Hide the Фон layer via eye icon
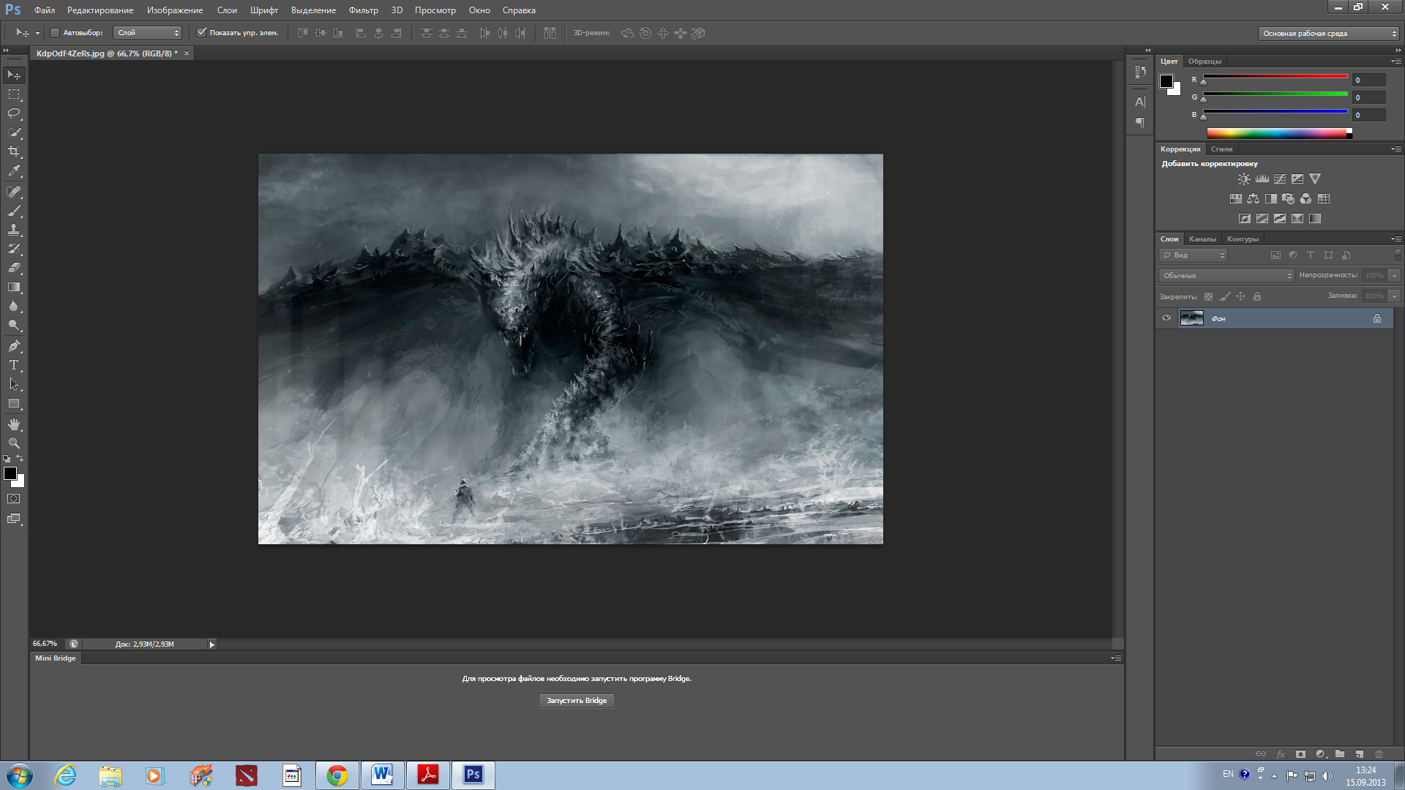Image resolution: width=1405 pixels, height=790 pixels. [x=1166, y=318]
